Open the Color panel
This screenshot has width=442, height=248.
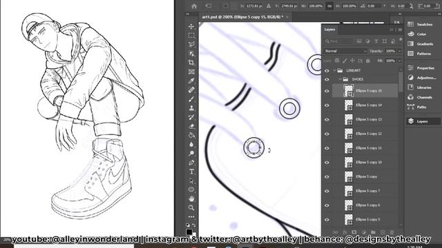tap(417, 34)
